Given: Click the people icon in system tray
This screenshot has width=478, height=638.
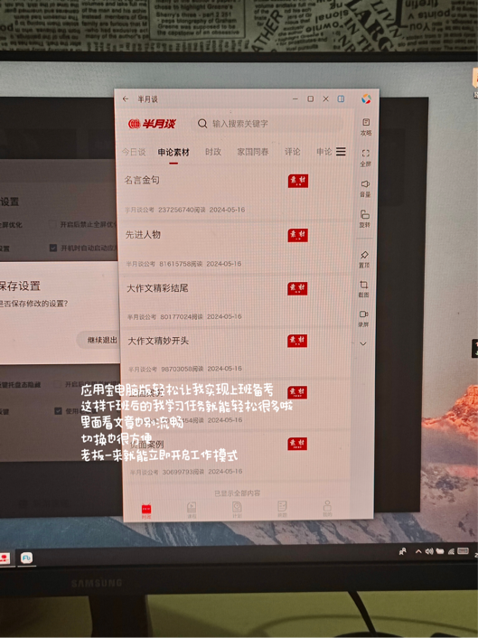Looking at the screenshot, I should click(402, 552).
